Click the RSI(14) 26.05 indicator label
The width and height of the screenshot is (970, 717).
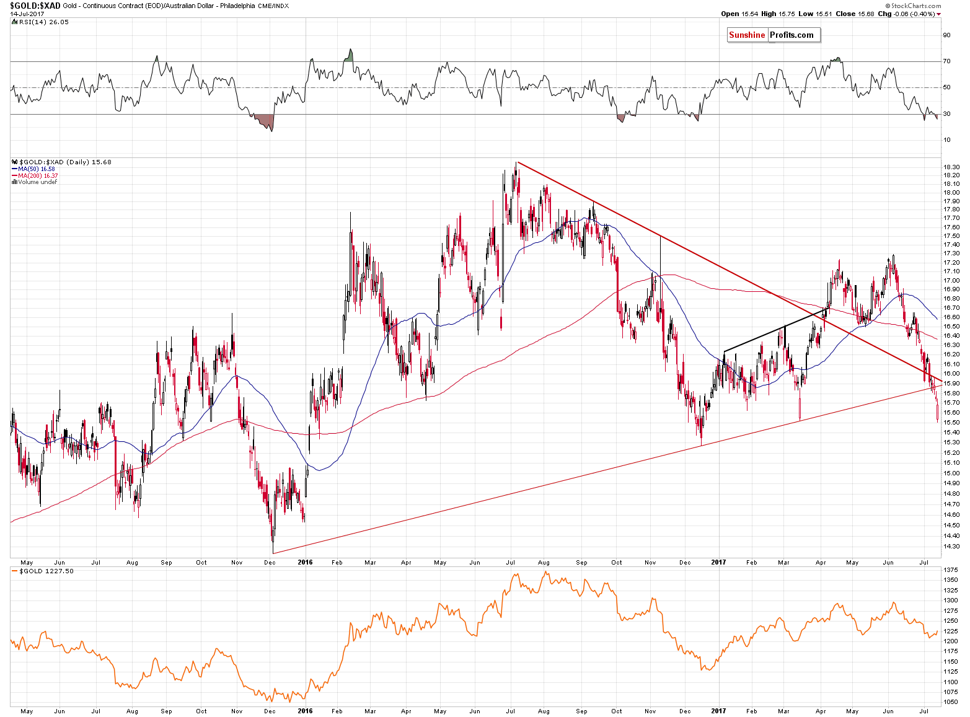tap(43, 22)
